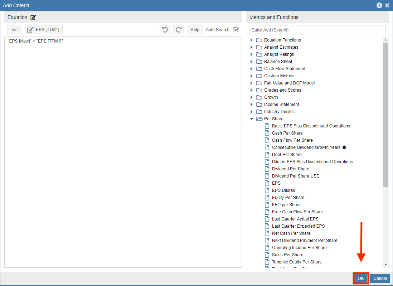The width and height of the screenshot is (393, 286).
Task: Collapse the Per Share folder arrow
Action: click(x=252, y=119)
